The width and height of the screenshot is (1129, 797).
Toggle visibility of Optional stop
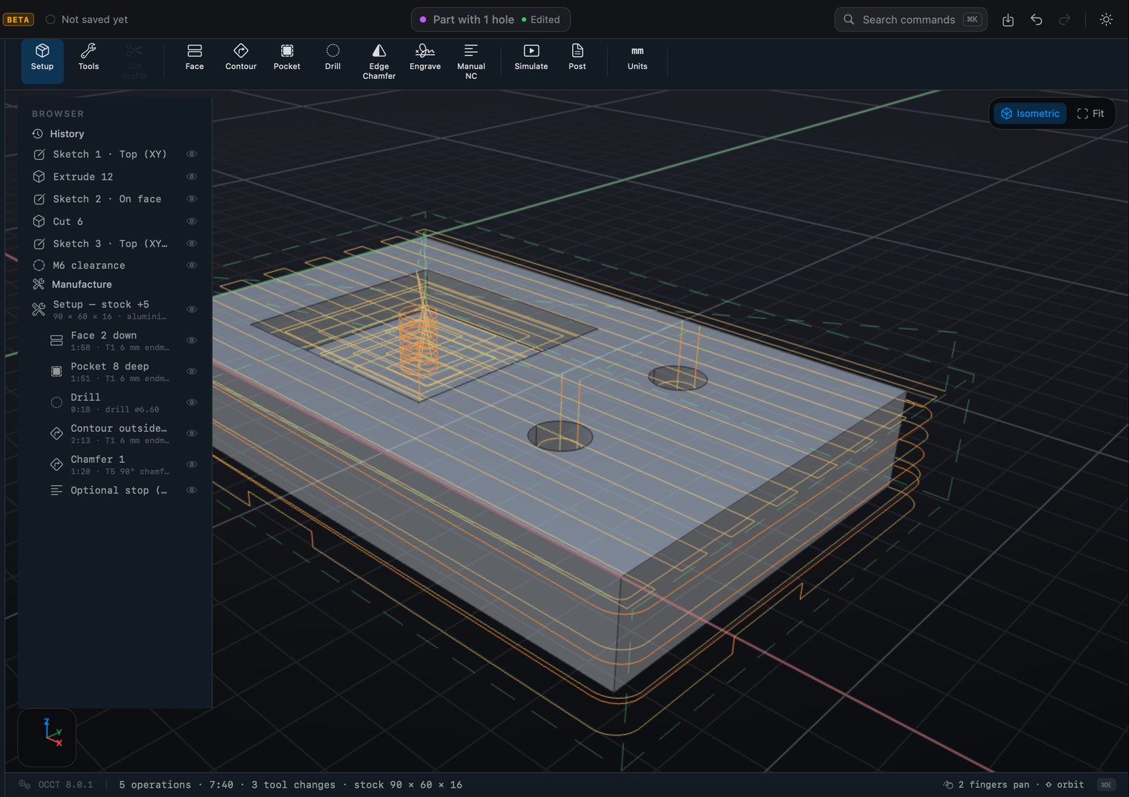(191, 490)
